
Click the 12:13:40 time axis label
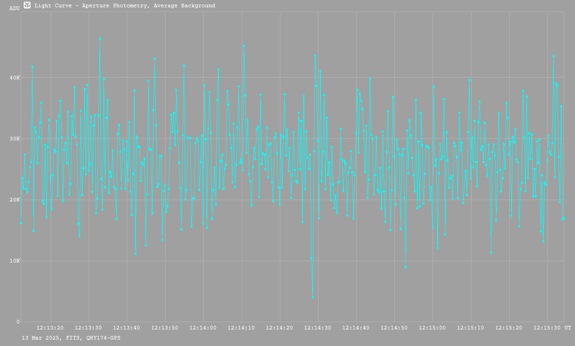pos(126,328)
